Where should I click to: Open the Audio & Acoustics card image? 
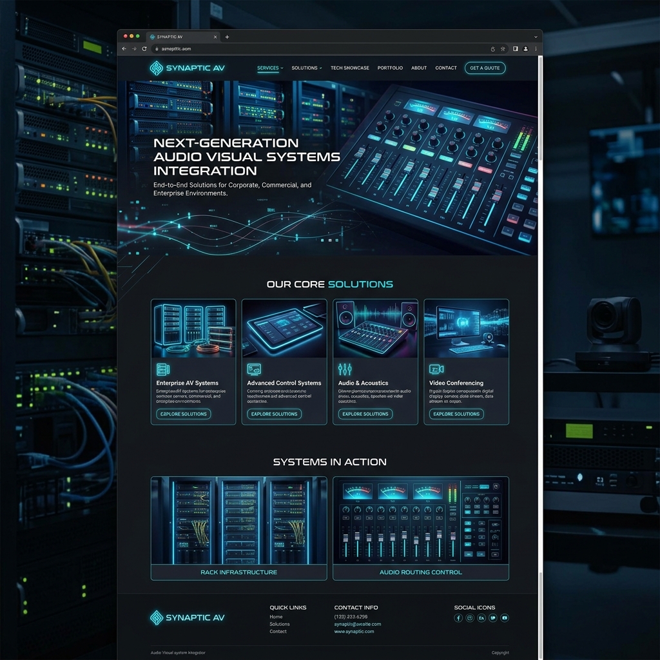click(375, 328)
